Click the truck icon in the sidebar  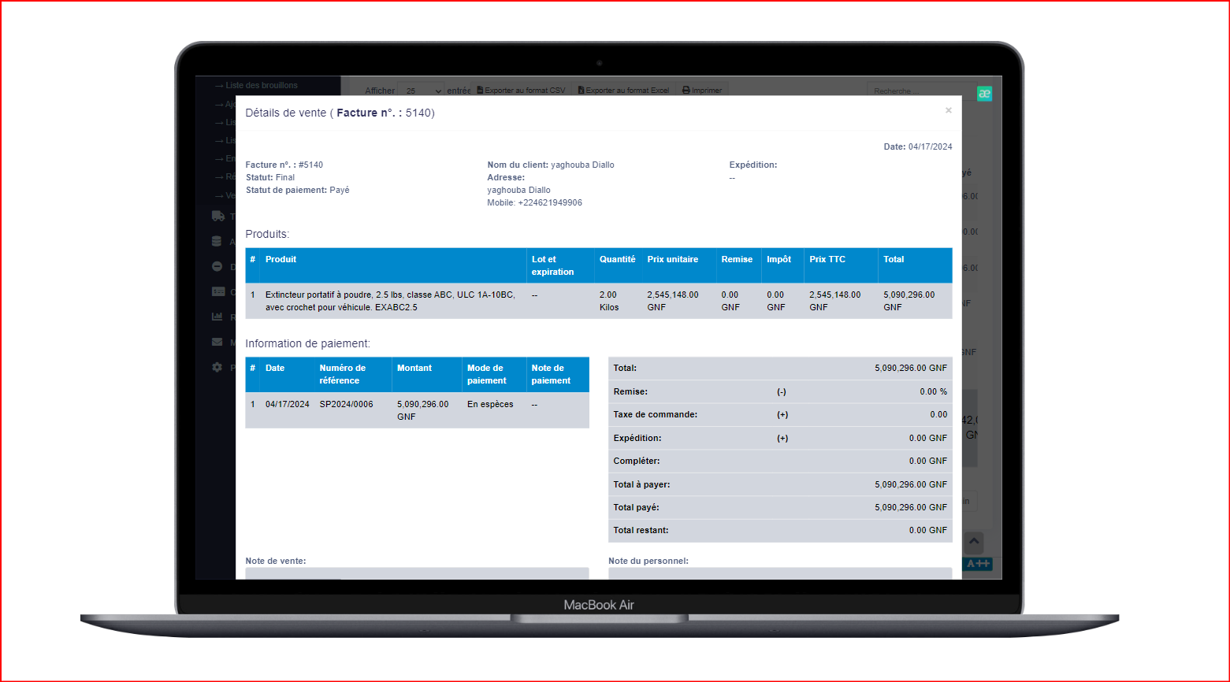(218, 216)
